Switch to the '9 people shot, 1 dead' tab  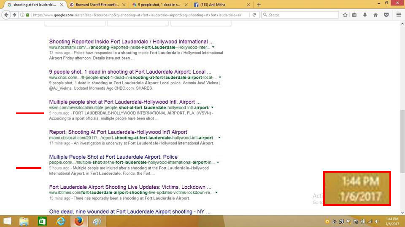tap(159, 5)
